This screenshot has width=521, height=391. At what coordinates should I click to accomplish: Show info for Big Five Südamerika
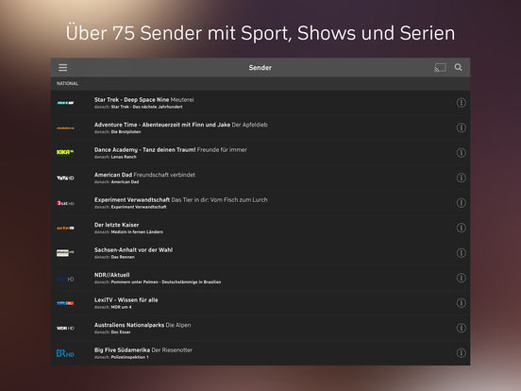[461, 353]
